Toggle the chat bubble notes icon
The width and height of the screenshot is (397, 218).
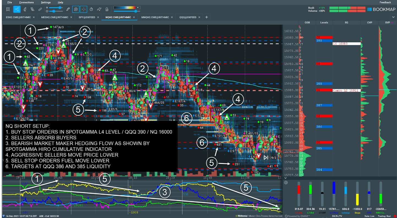(76, 9)
